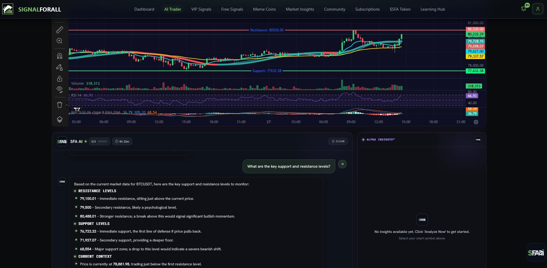Click the SFAai icon beside the response
The height and width of the screenshot is (268, 547).
pos(62,182)
